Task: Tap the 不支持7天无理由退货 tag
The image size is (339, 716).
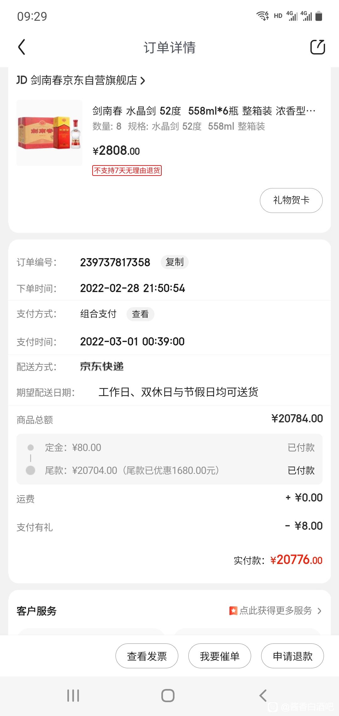Action: coord(127,171)
